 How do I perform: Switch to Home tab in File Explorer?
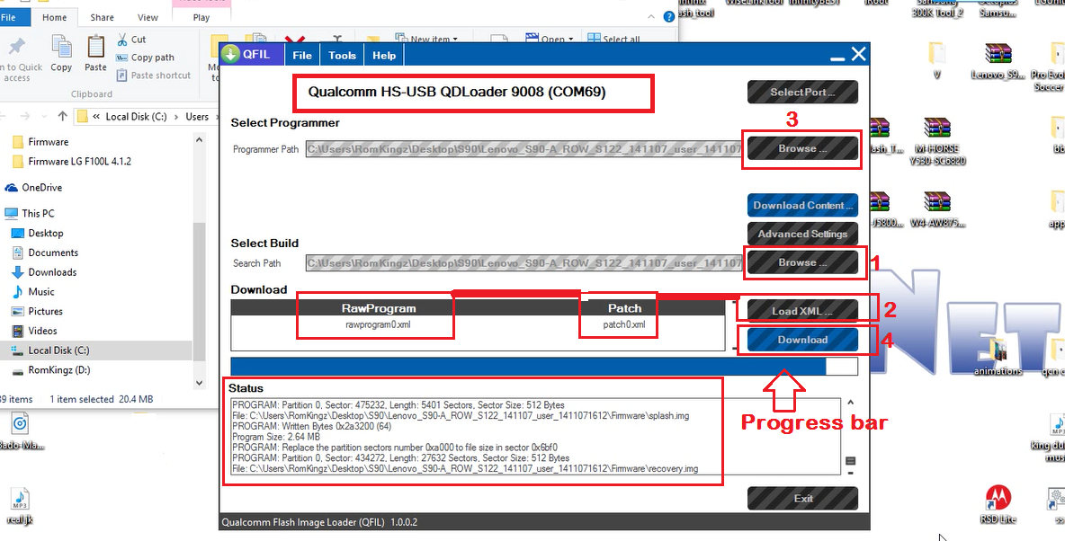[54, 18]
